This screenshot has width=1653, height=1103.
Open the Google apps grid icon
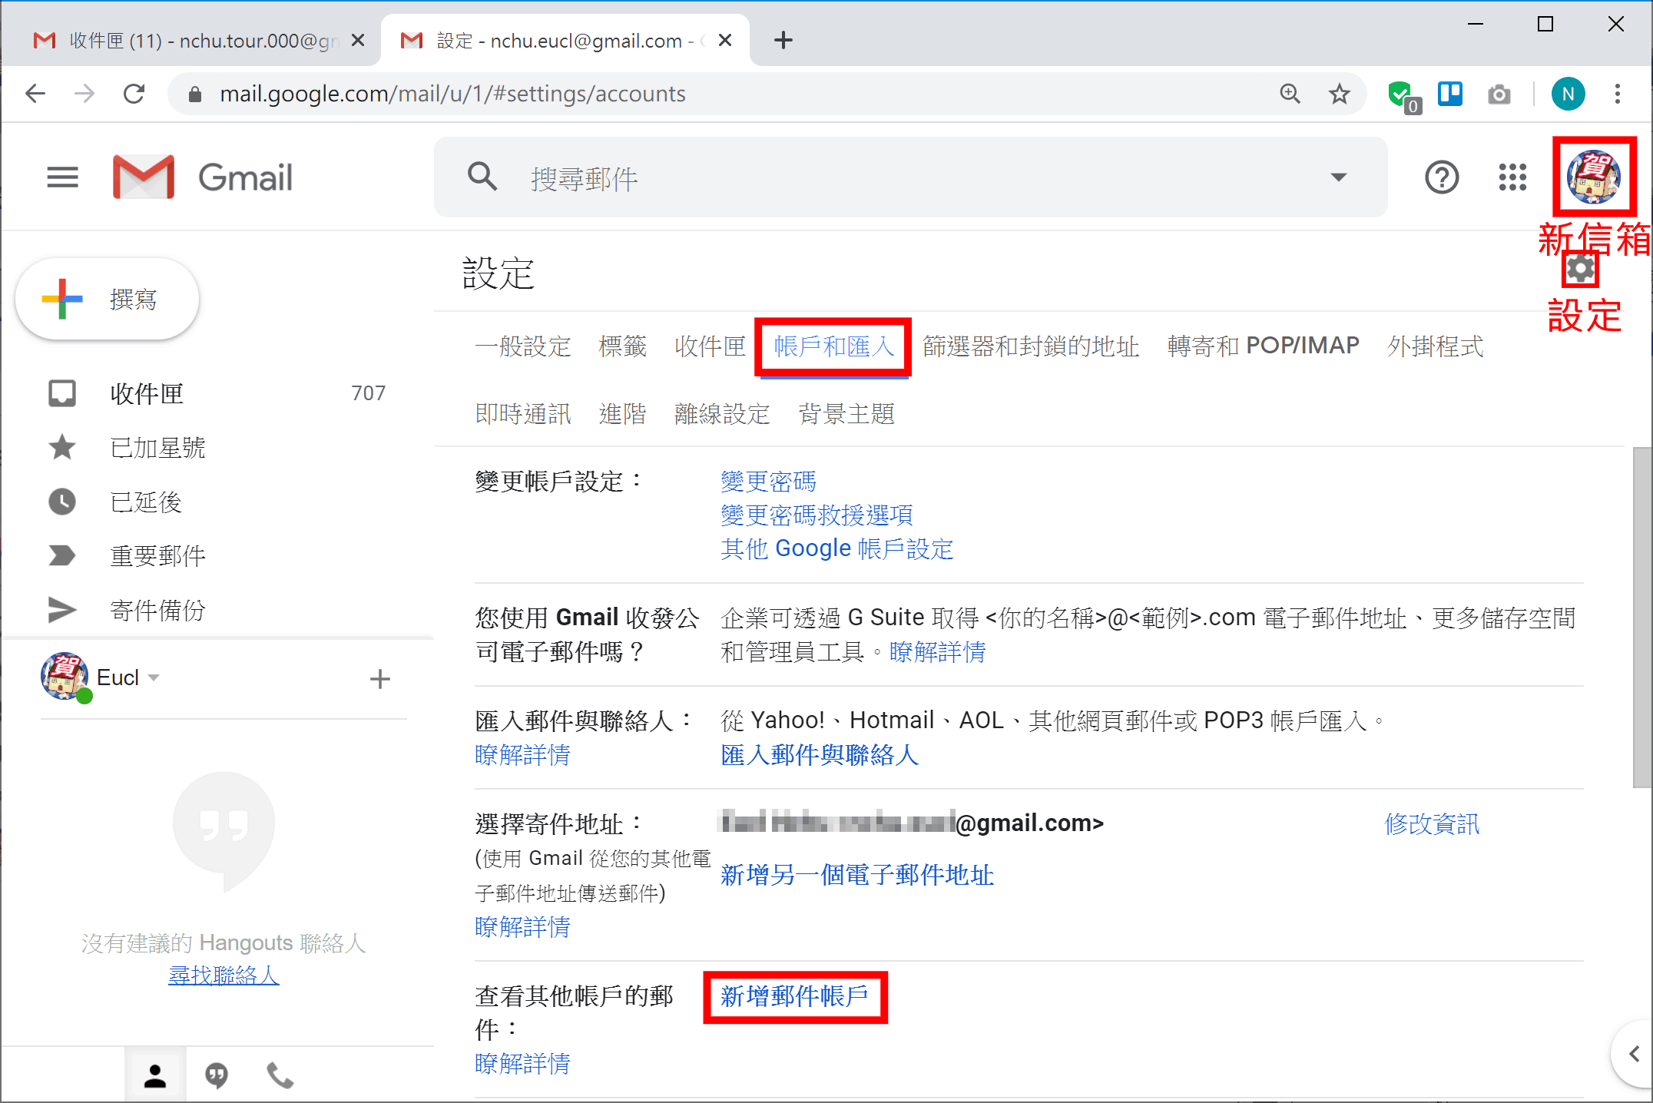click(x=1512, y=177)
